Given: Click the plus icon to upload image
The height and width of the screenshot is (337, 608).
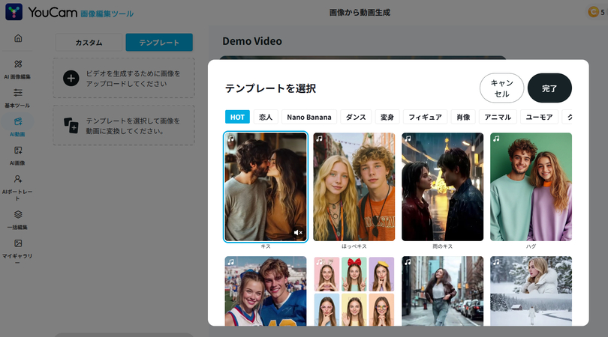Looking at the screenshot, I should click(71, 78).
